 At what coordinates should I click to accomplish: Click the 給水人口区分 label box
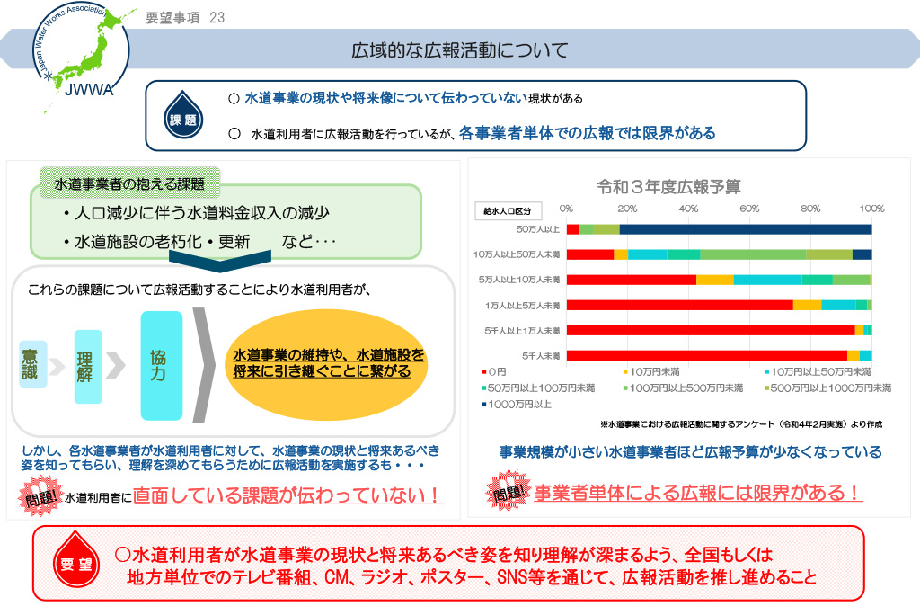point(508,211)
